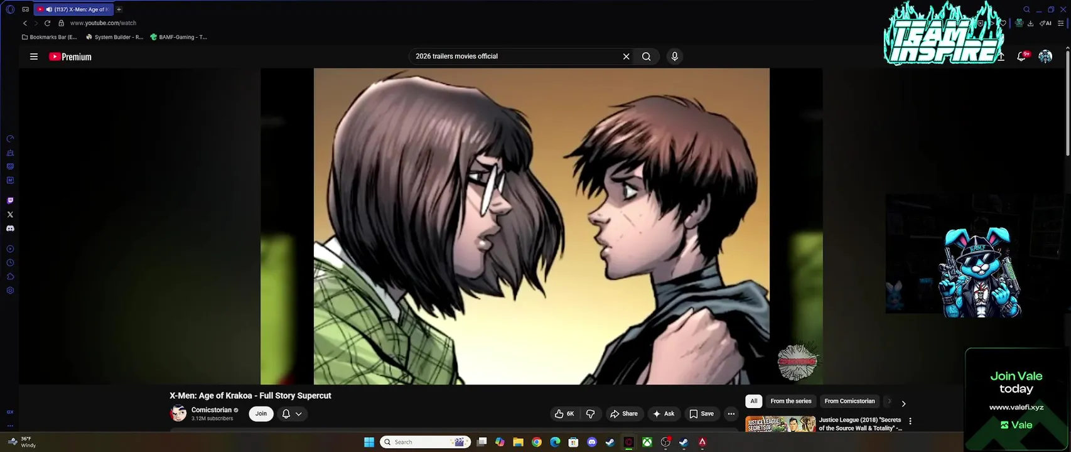Open the Windows Start menu
The image size is (1071, 452).
[369, 442]
